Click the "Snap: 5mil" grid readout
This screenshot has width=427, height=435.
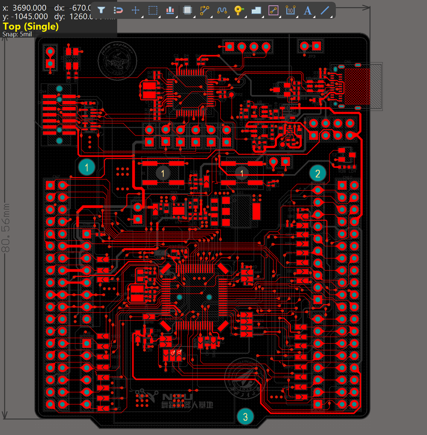(x=17, y=34)
